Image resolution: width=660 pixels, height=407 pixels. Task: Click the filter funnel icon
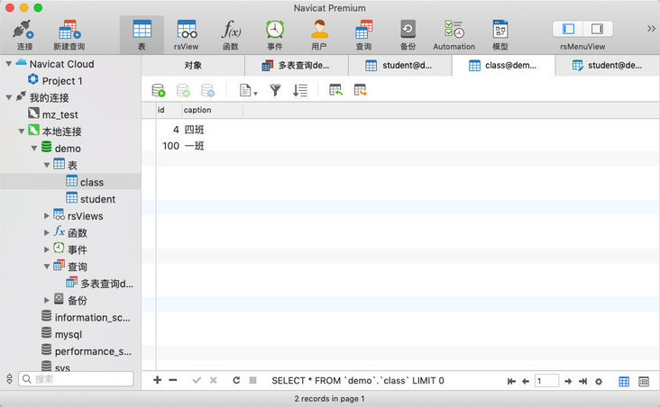(x=275, y=90)
